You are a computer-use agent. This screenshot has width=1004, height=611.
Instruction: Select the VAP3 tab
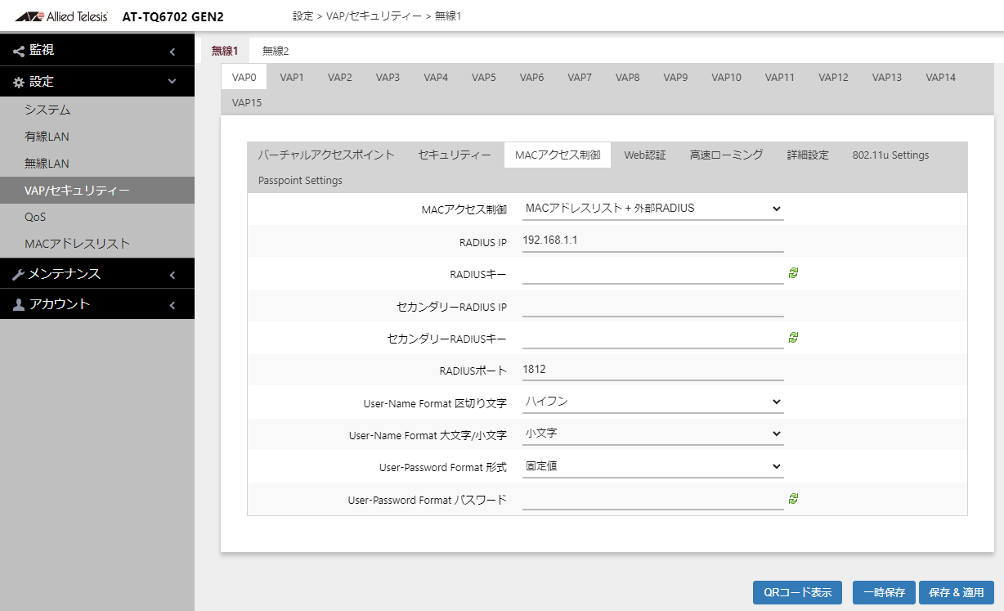tap(388, 78)
